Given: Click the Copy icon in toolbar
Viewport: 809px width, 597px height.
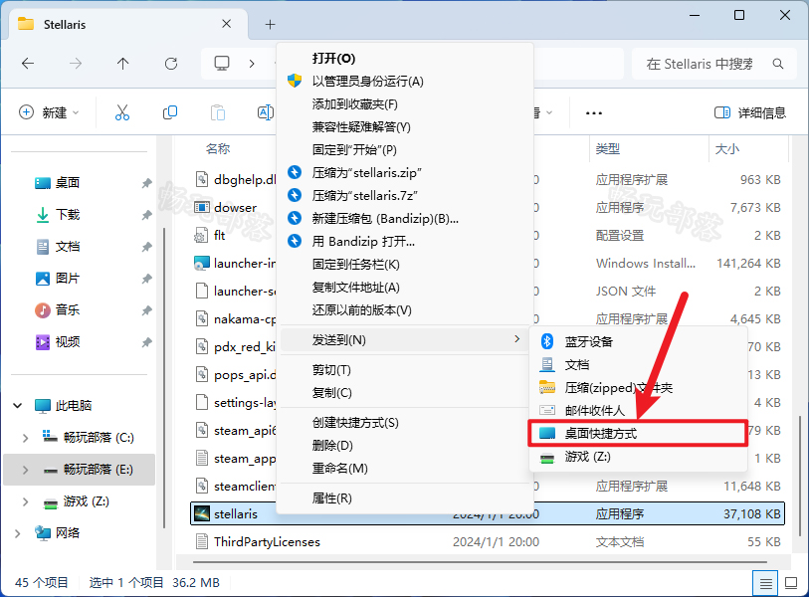Looking at the screenshot, I should pyautogui.click(x=170, y=112).
